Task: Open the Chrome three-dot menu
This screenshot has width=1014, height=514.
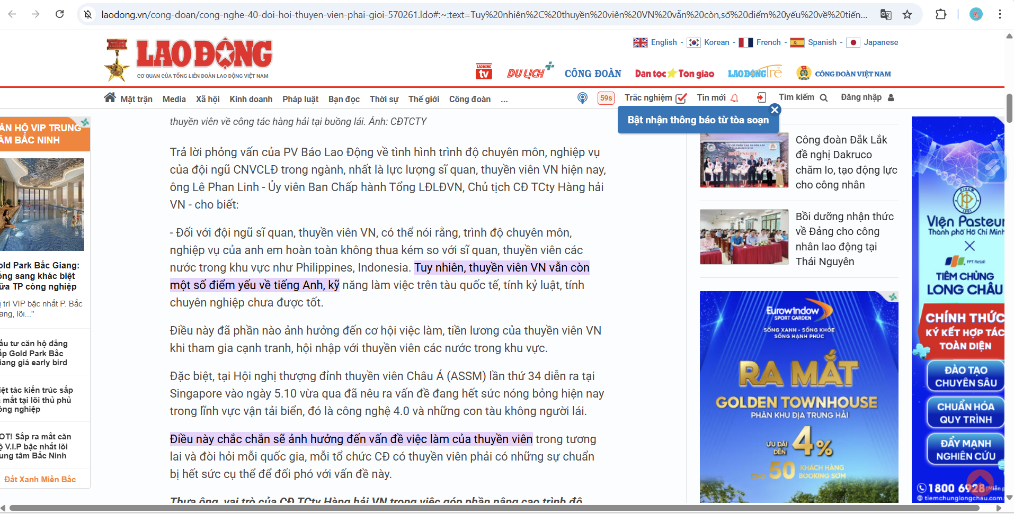Action: 1000,14
